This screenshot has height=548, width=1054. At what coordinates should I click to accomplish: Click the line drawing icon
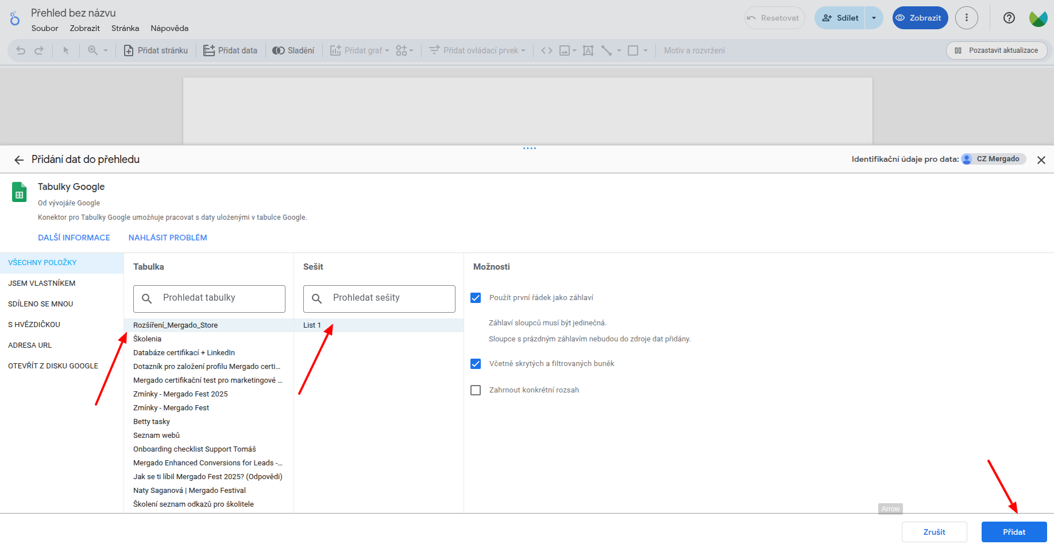coord(607,50)
